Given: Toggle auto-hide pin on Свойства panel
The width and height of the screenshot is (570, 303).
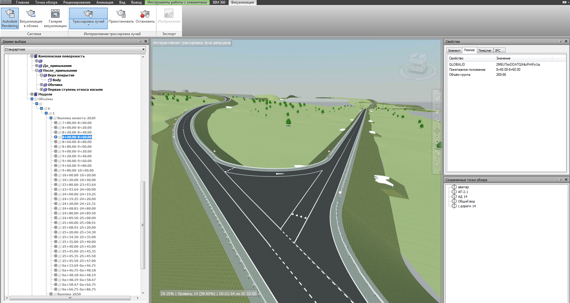Looking at the screenshot, I should [560, 41].
